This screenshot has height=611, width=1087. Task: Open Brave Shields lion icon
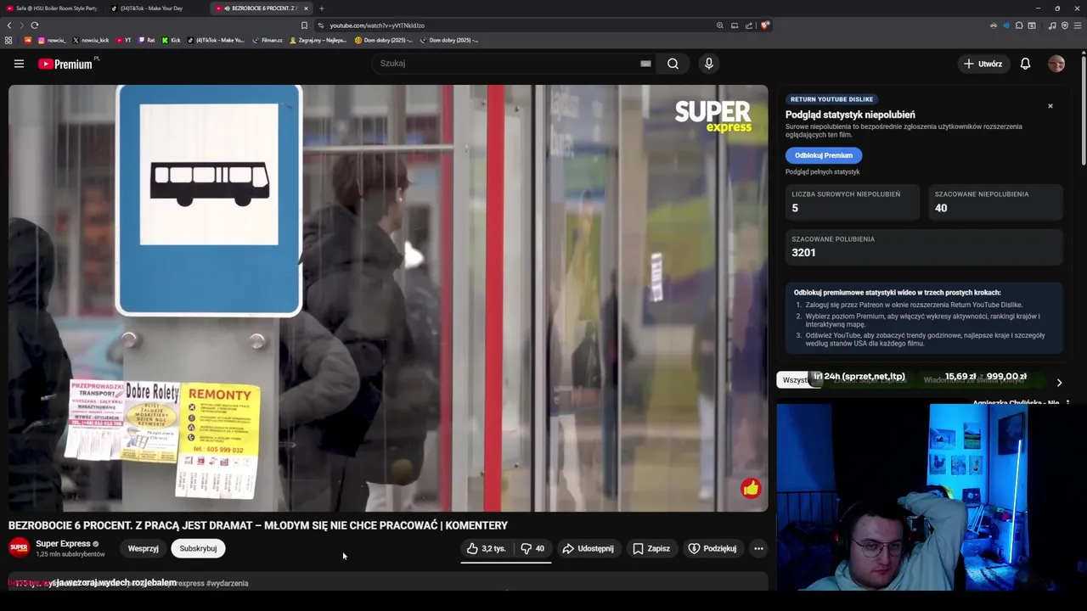764,25
